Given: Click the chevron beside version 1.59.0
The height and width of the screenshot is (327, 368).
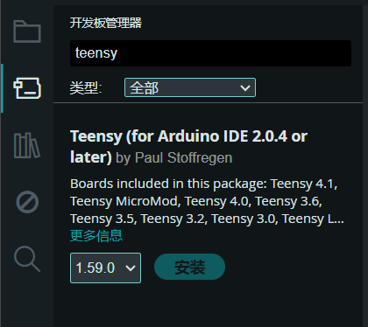Looking at the screenshot, I should tap(131, 268).
